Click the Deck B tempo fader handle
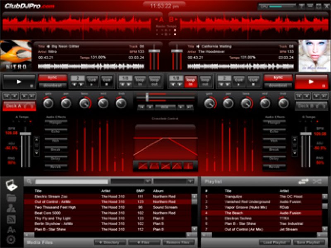Image resolution: width=331 pixels, height=248 pixels. [306, 134]
